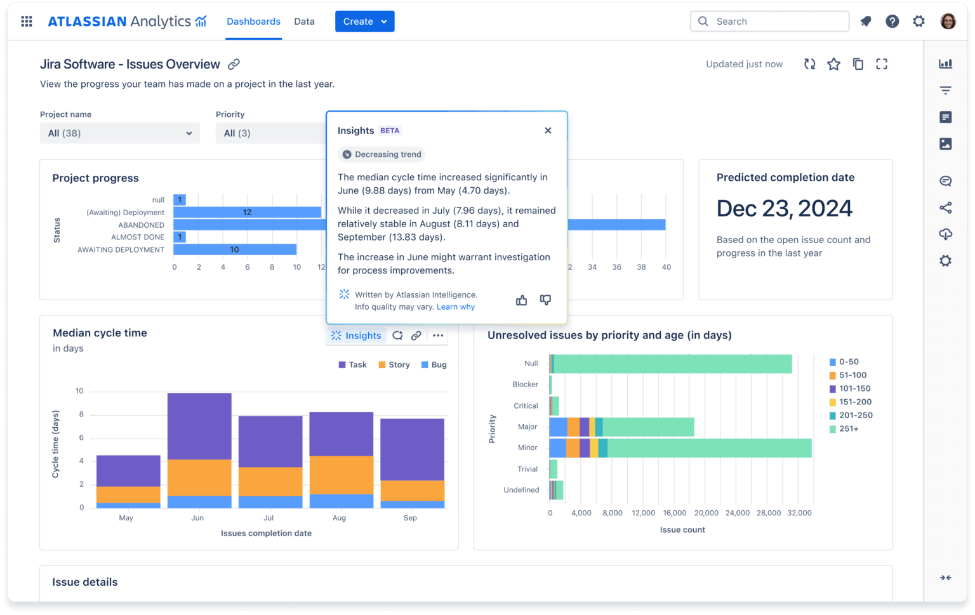This screenshot has height=615, width=975.
Task: Open the user profile avatar
Action: [x=948, y=22]
